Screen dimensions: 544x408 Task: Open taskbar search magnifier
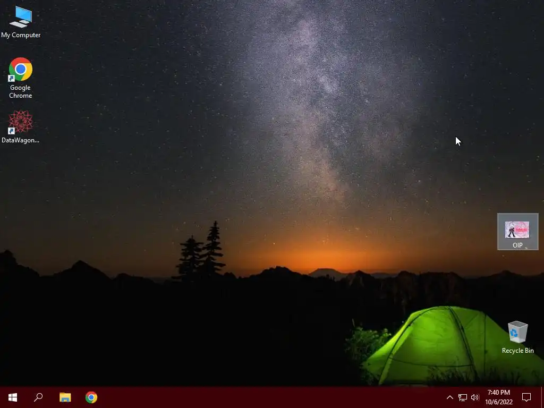click(38, 397)
